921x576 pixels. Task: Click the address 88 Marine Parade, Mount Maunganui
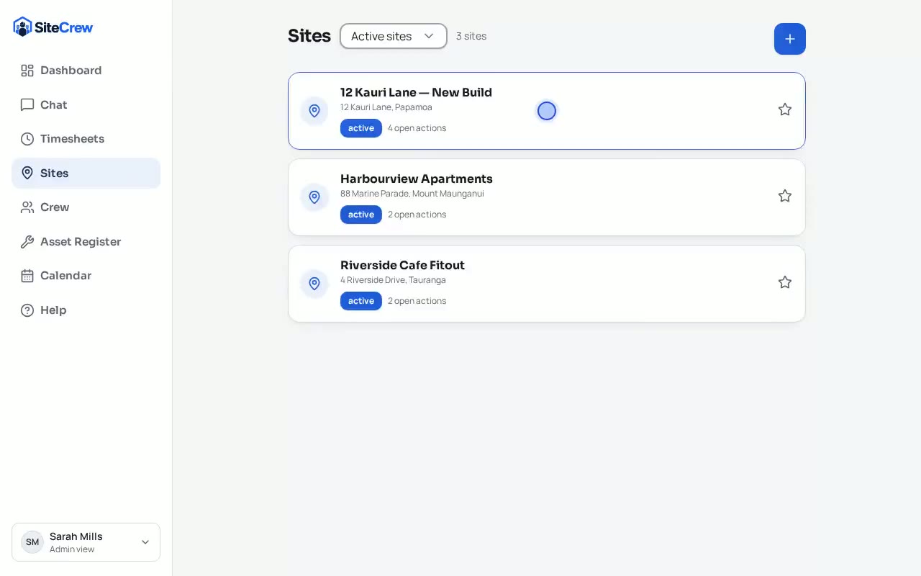[412, 194]
